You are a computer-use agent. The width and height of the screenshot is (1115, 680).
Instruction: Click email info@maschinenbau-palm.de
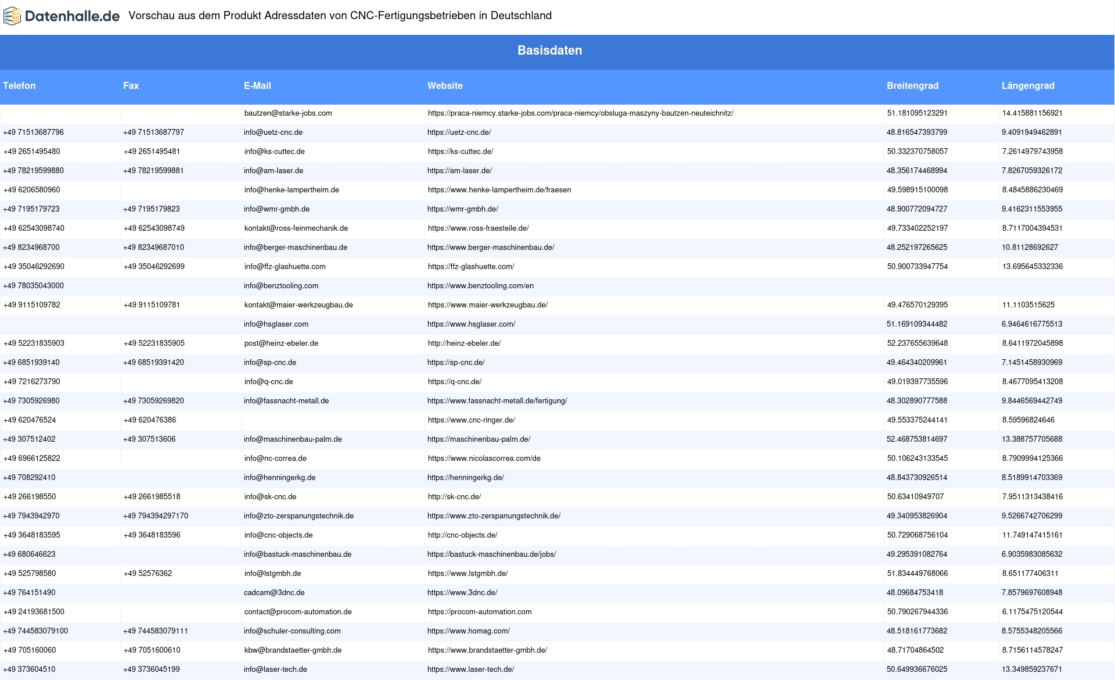[x=293, y=439]
